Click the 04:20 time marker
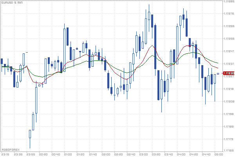 [194, 154]
